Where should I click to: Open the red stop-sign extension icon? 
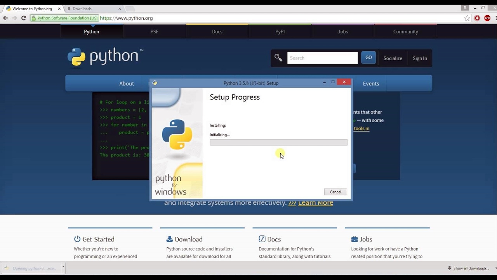(477, 18)
